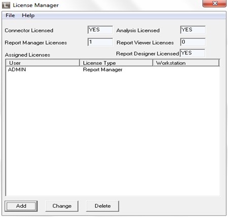Close the License Manager window
This screenshot has height=217, width=228.
(214, 4)
